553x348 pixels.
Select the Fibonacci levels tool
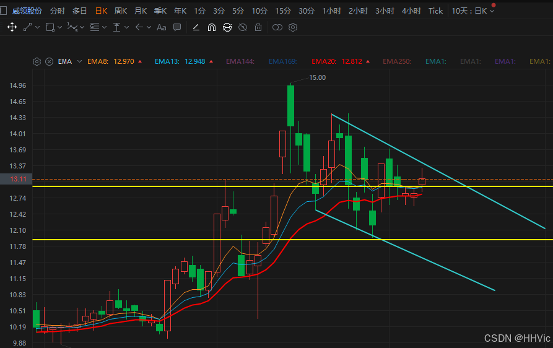tap(95, 27)
